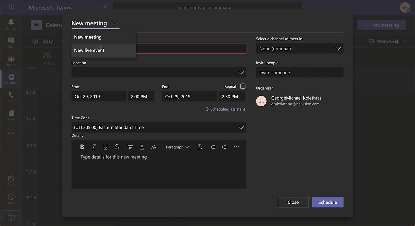Click Invite someone field
Viewport: 415px width, 226px height.
(300, 72)
